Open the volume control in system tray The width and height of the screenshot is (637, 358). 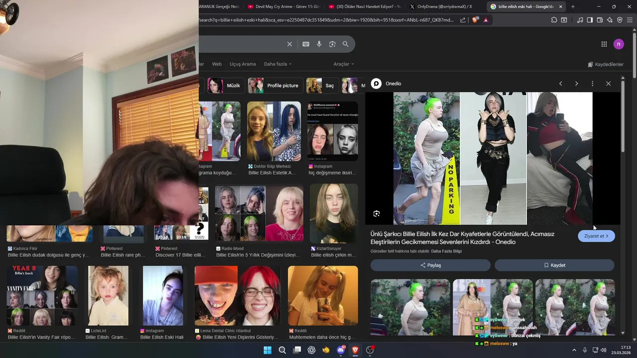tap(603, 350)
